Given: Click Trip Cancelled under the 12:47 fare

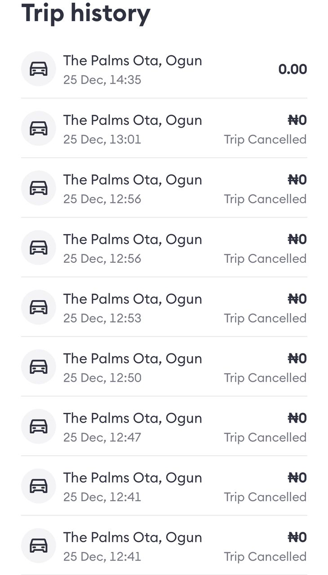Looking at the screenshot, I should tap(265, 437).
